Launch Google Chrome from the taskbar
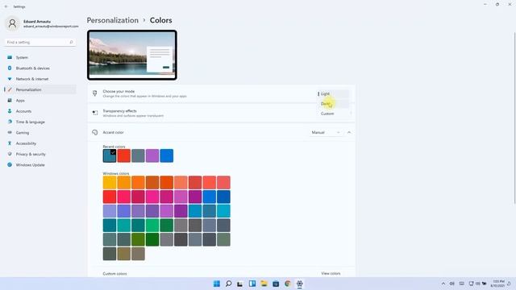 [288, 284]
